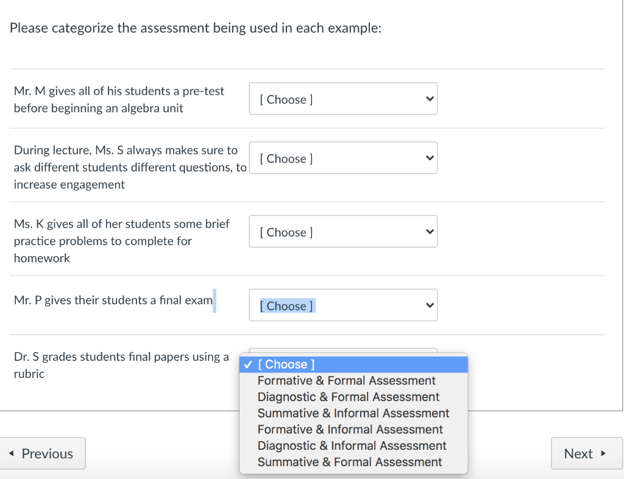Click the highlighted [ Choose ] default entry
Viewport: 624px width, 479px height.
[x=286, y=364]
